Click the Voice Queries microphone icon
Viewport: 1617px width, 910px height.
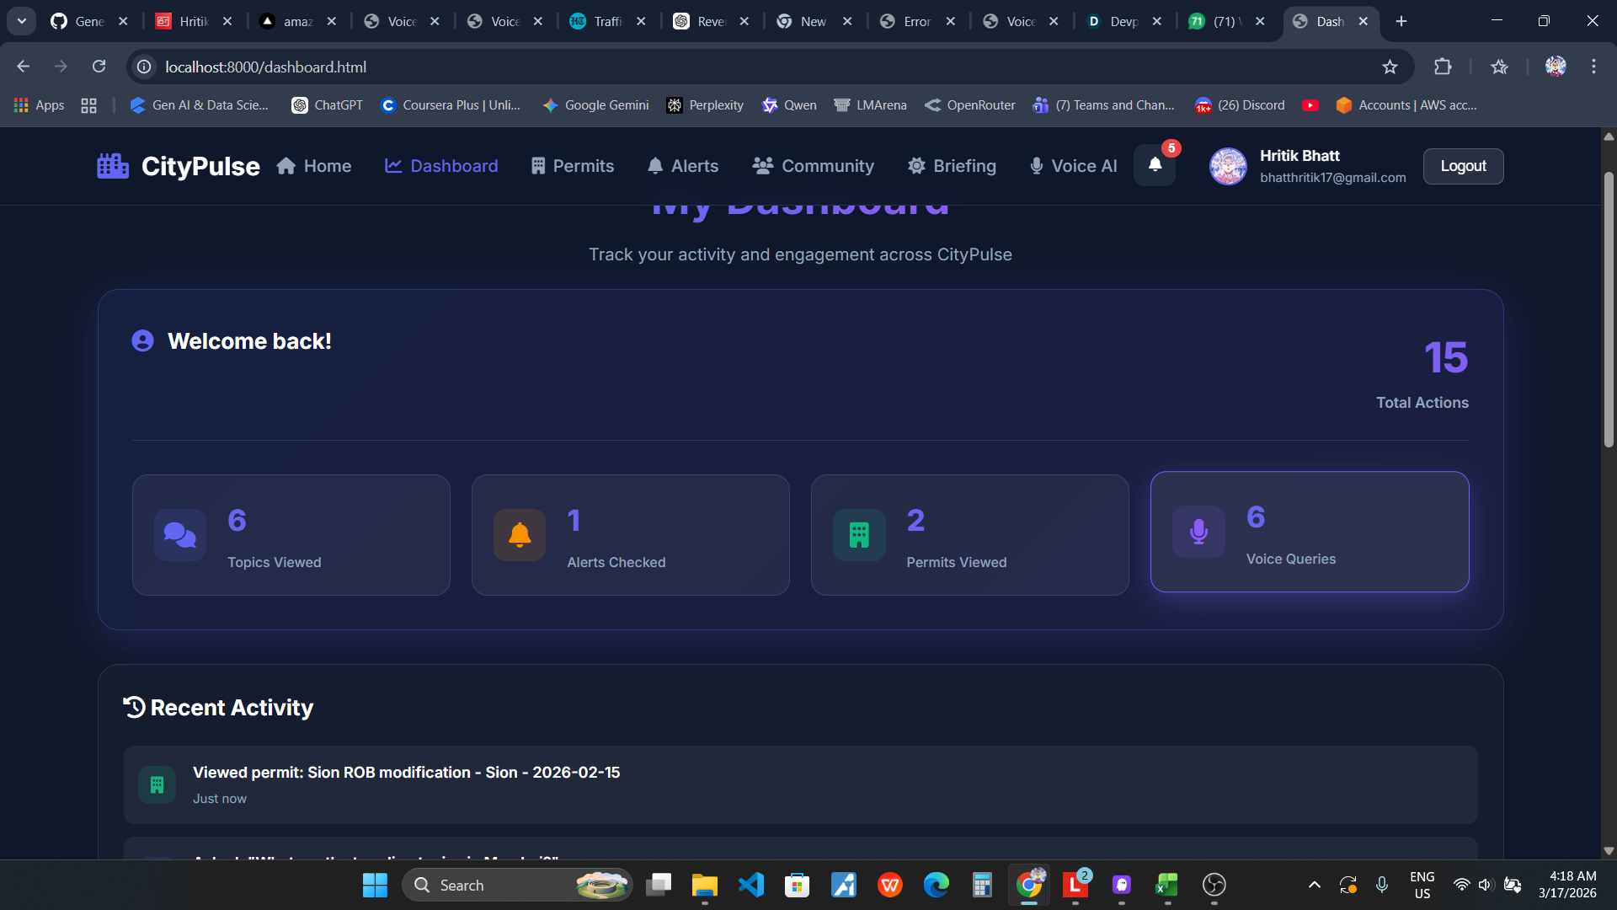pyautogui.click(x=1198, y=532)
